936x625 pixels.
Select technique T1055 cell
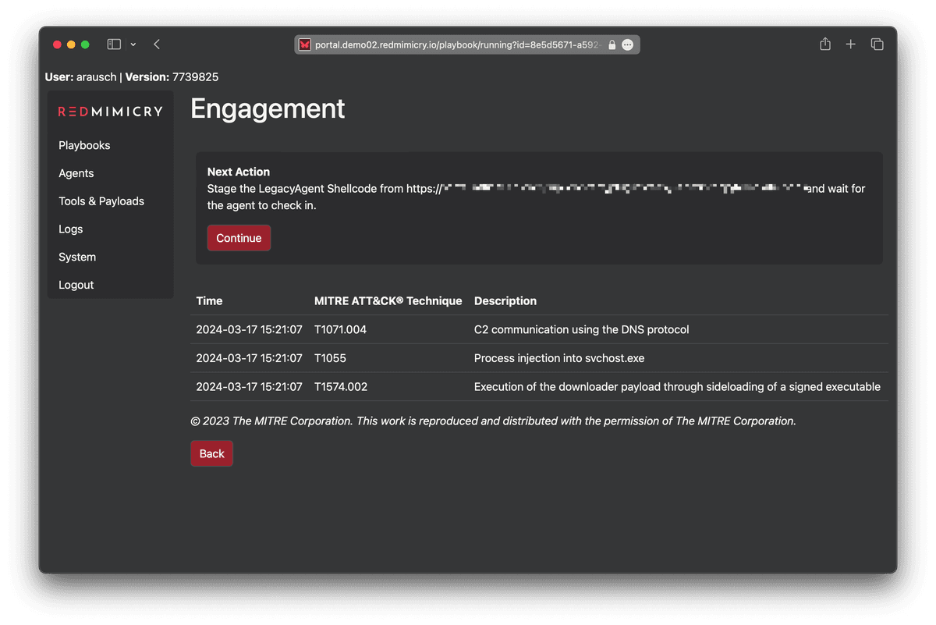point(330,359)
